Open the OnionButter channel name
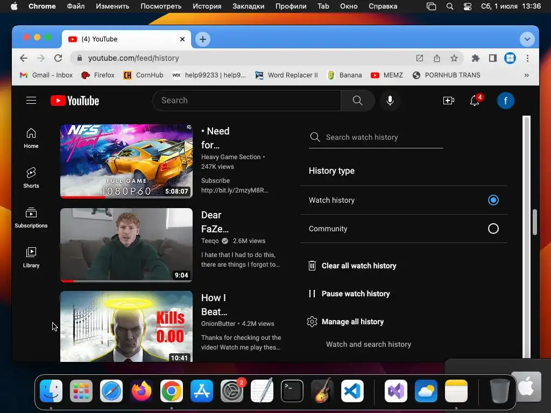This screenshot has width=551, height=413. point(218,323)
